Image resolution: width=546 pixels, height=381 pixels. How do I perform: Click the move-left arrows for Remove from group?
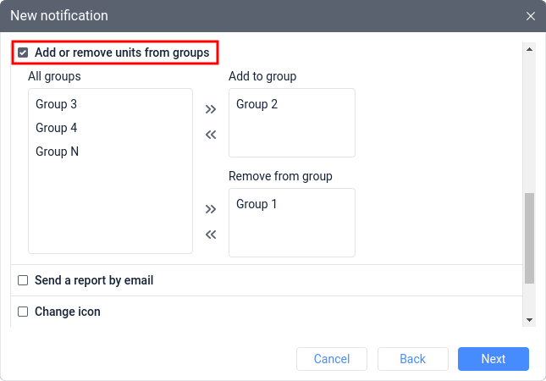(211, 234)
